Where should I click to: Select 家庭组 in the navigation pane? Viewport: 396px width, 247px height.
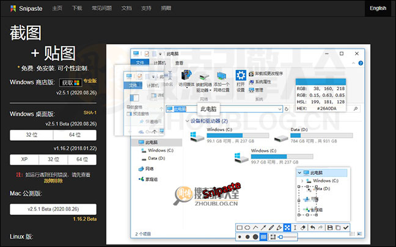tap(148, 179)
